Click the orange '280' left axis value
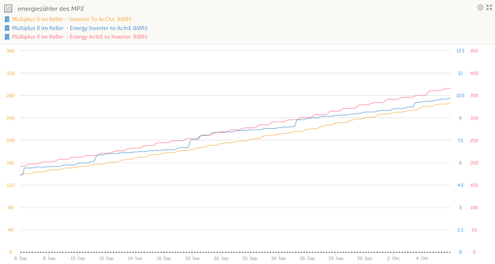Image resolution: width=495 pixels, height=264 pixels. (x=11, y=95)
